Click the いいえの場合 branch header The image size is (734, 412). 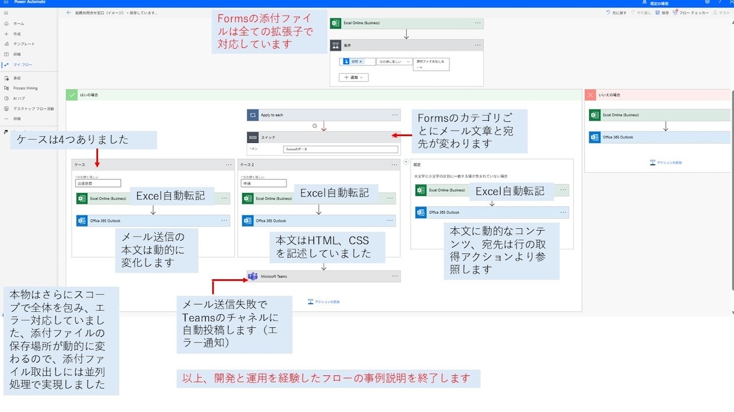pyautogui.click(x=658, y=95)
